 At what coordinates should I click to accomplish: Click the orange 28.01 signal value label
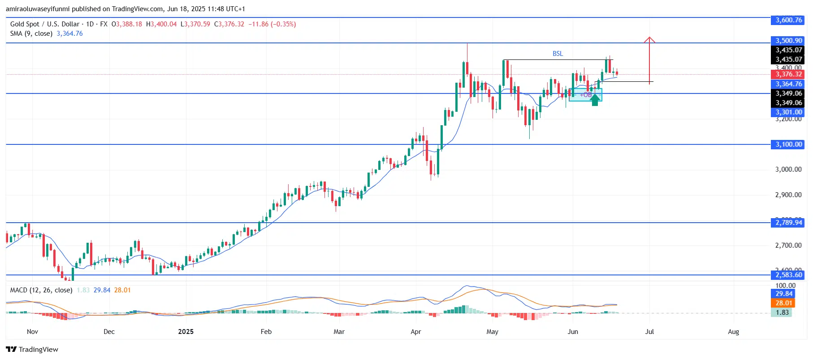point(784,303)
